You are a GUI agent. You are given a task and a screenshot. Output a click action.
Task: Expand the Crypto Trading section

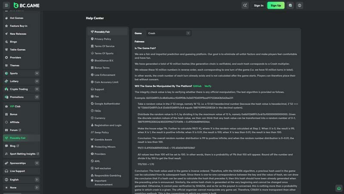[x=37, y=89]
